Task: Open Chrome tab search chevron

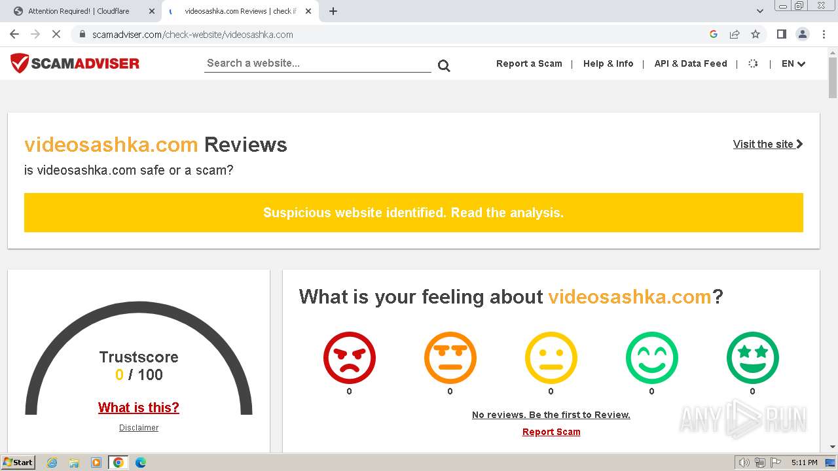Action: 760,11
